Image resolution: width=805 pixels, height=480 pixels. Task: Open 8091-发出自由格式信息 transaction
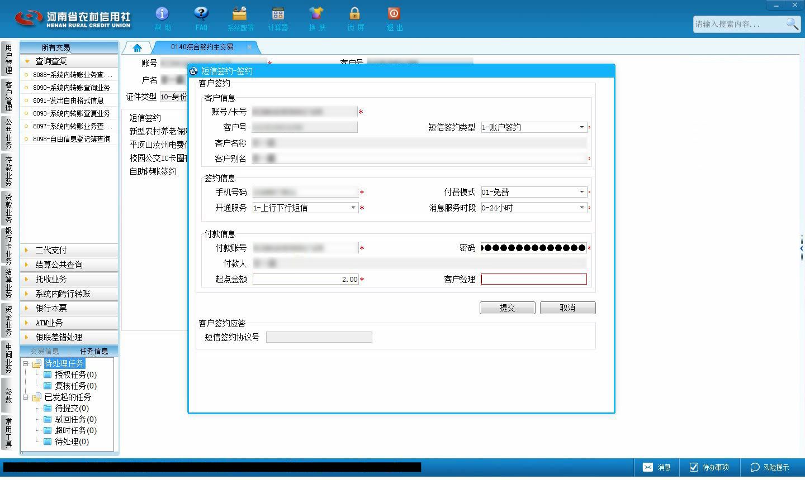[69, 100]
